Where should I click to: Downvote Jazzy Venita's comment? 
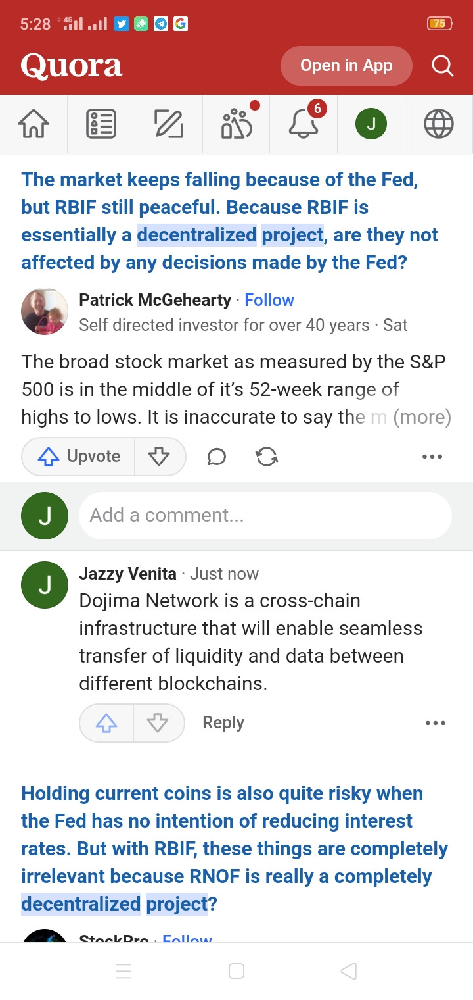(158, 723)
